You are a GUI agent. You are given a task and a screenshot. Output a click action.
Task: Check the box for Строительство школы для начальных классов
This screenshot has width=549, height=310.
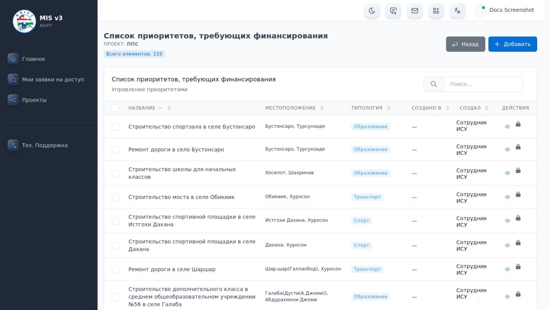coord(115,173)
